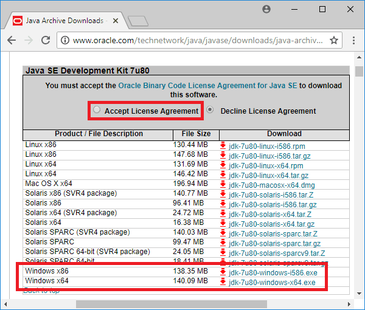365x310 pixels.
Task: Click red download arrow for linux-x64.tar.gz
Action: pos(223,174)
